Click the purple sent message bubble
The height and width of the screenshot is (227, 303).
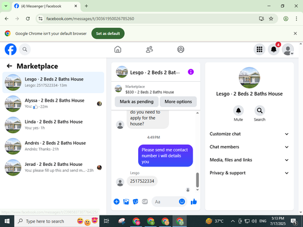[x=165, y=156]
